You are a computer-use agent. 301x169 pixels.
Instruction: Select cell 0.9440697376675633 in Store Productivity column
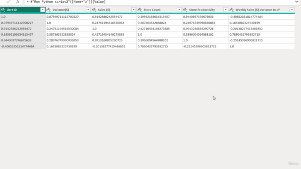[205, 17]
